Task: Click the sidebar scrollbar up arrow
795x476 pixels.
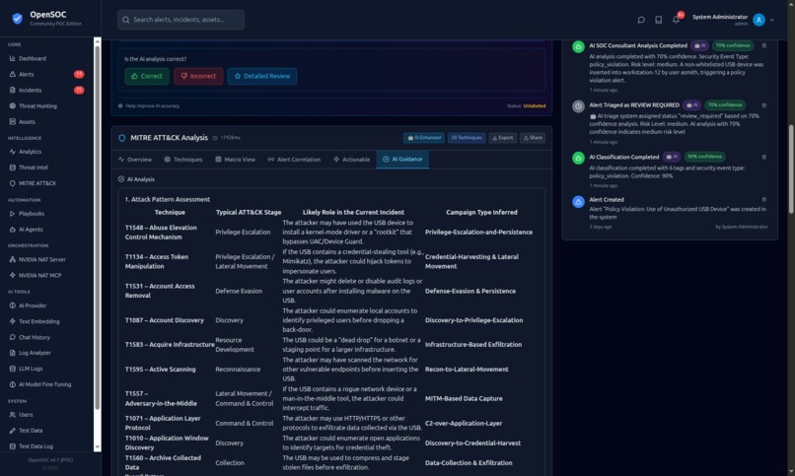Action: (x=97, y=41)
